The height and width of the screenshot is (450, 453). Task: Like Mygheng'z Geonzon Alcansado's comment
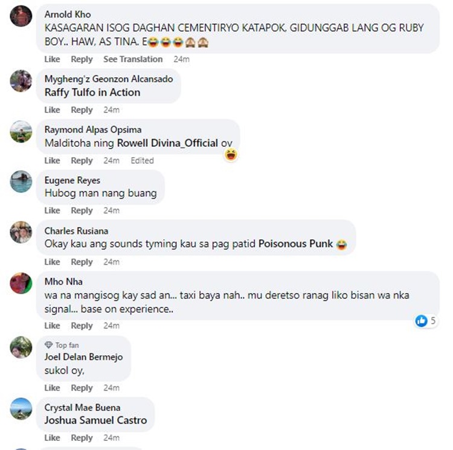pyautogui.click(x=53, y=110)
